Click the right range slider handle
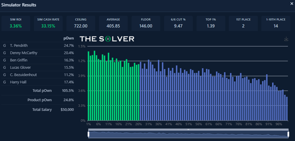The image size is (295, 141). (x=288, y=134)
